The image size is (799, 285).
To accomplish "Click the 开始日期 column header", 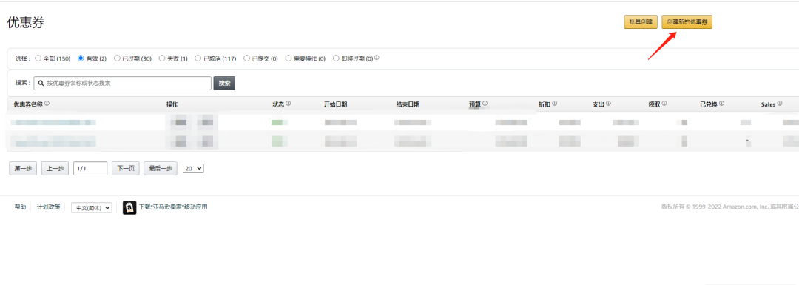I will click(x=335, y=104).
